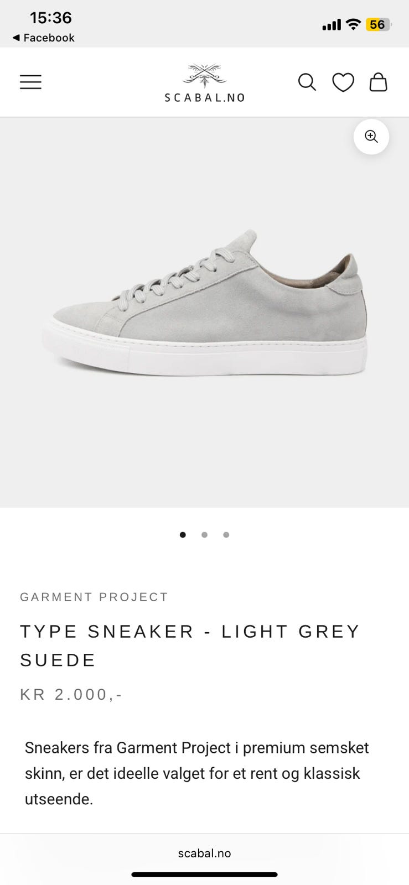Tap the back arrow to Facebook

click(x=43, y=38)
